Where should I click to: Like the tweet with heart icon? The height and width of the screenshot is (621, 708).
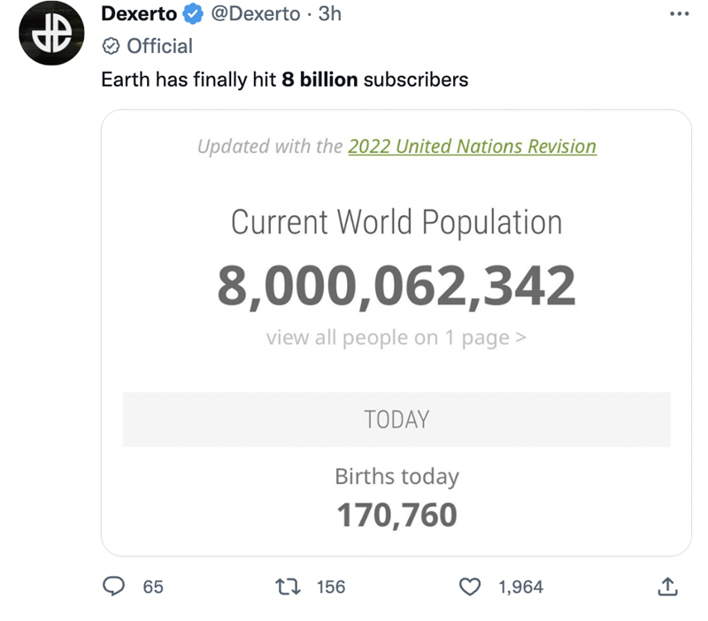472,586
